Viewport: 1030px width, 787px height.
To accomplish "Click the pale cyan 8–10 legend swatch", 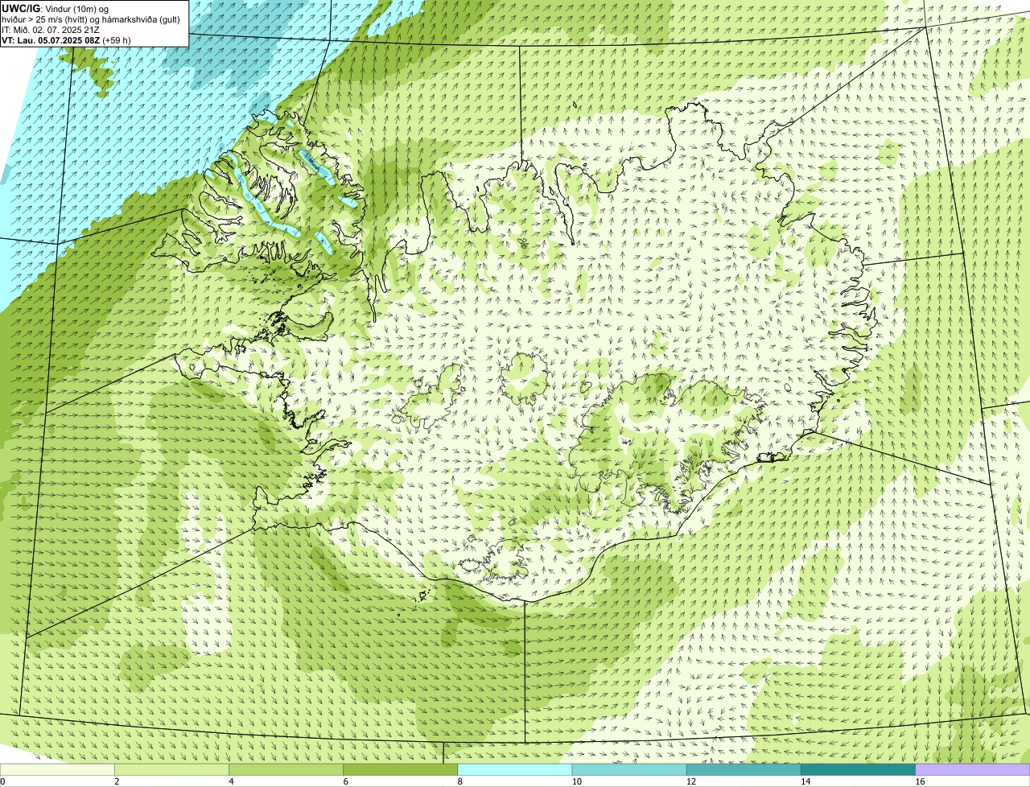I will coord(515,770).
